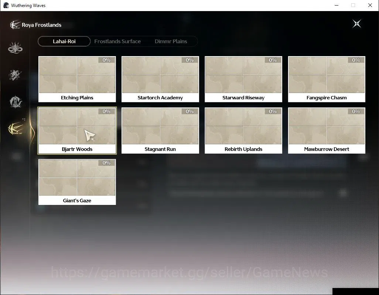Select the highlighted Roya Frostlands sidebar icon
The width and height of the screenshot is (379, 295).
point(16,129)
